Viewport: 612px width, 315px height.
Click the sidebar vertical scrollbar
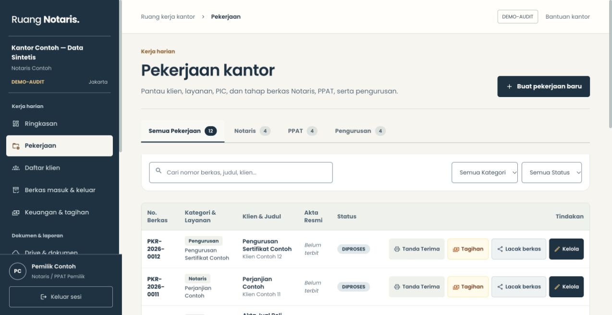pos(121,77)
